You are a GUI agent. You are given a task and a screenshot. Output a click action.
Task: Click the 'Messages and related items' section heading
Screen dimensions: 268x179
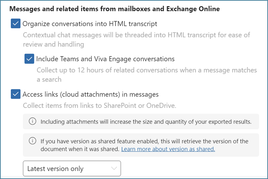pos(114,9)
